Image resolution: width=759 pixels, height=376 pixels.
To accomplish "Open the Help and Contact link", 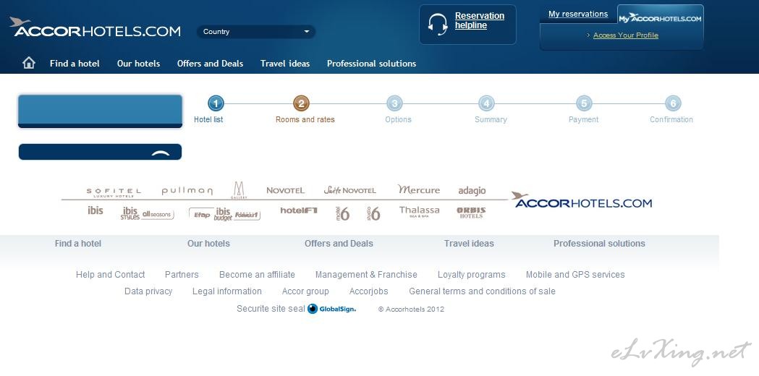I will pos(111,274).
